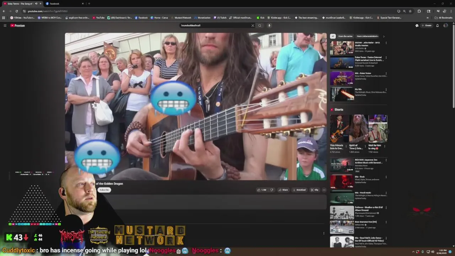
Task: Open Estas Tonne Fusion Live in Zurich video
Action: [342, 63]
